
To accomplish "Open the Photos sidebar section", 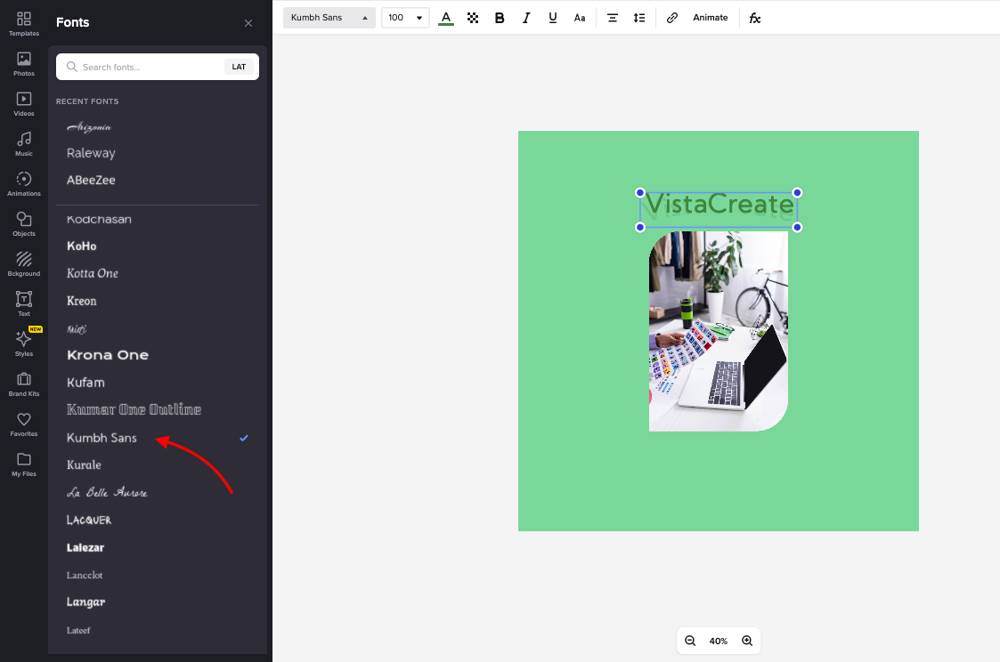I will point(23,64).
